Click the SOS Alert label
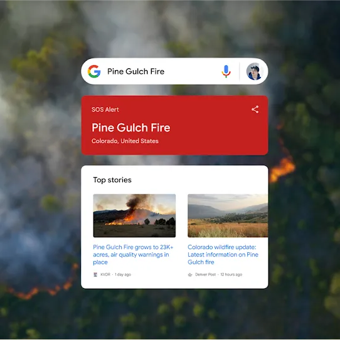The width and height of the screenshot is (340, 340). coord(105,110)
